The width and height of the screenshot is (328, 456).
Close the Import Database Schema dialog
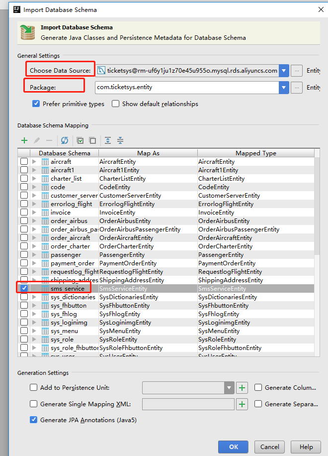[321, 9]
